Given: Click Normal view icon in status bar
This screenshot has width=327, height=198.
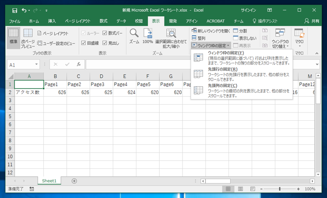Looking at the screenshot, I should point(228,189).
